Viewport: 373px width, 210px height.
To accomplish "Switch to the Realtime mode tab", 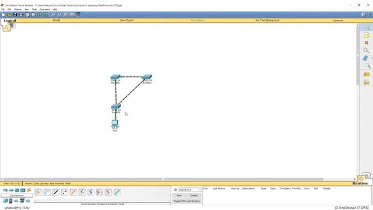I will click(360, 183).
